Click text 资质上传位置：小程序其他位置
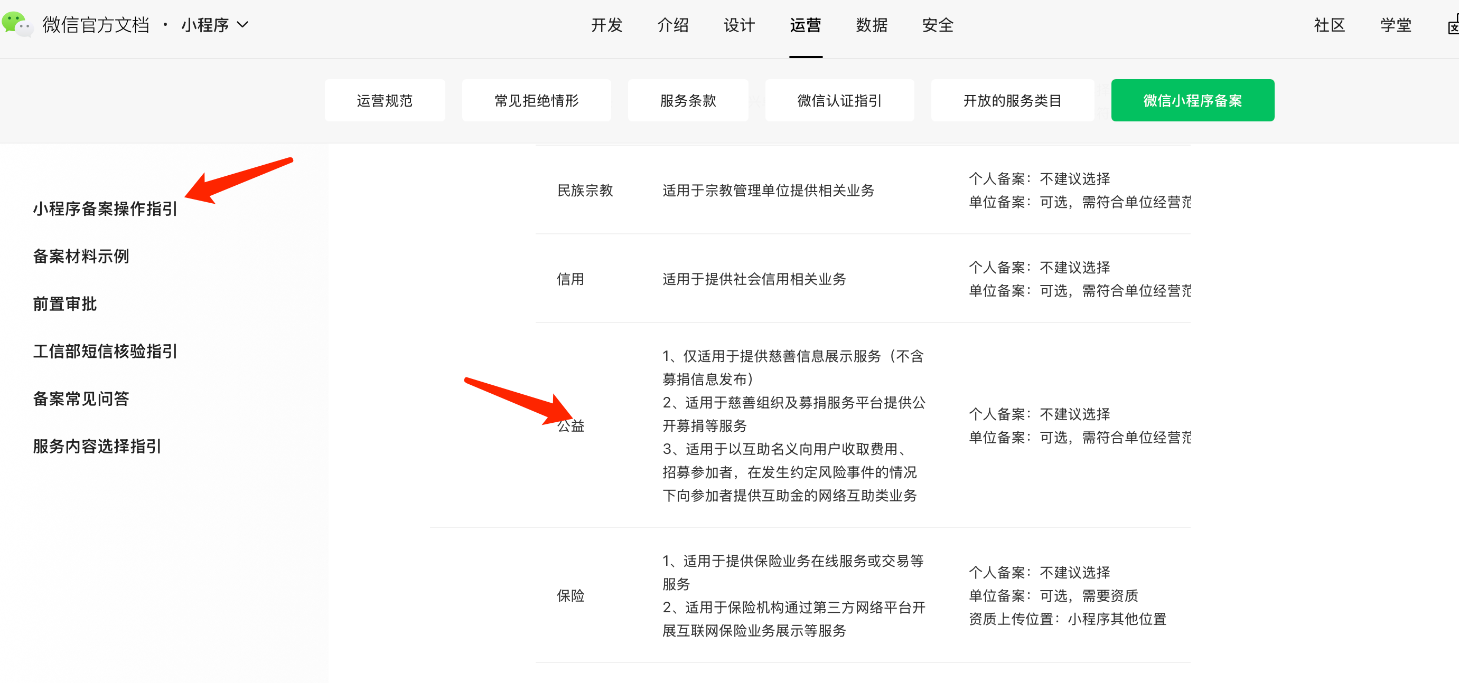Viewport: 1459px width, 683px height. tap(1068, 619)
